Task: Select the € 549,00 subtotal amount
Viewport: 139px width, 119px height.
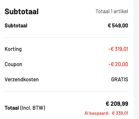Action: (118, 25)
